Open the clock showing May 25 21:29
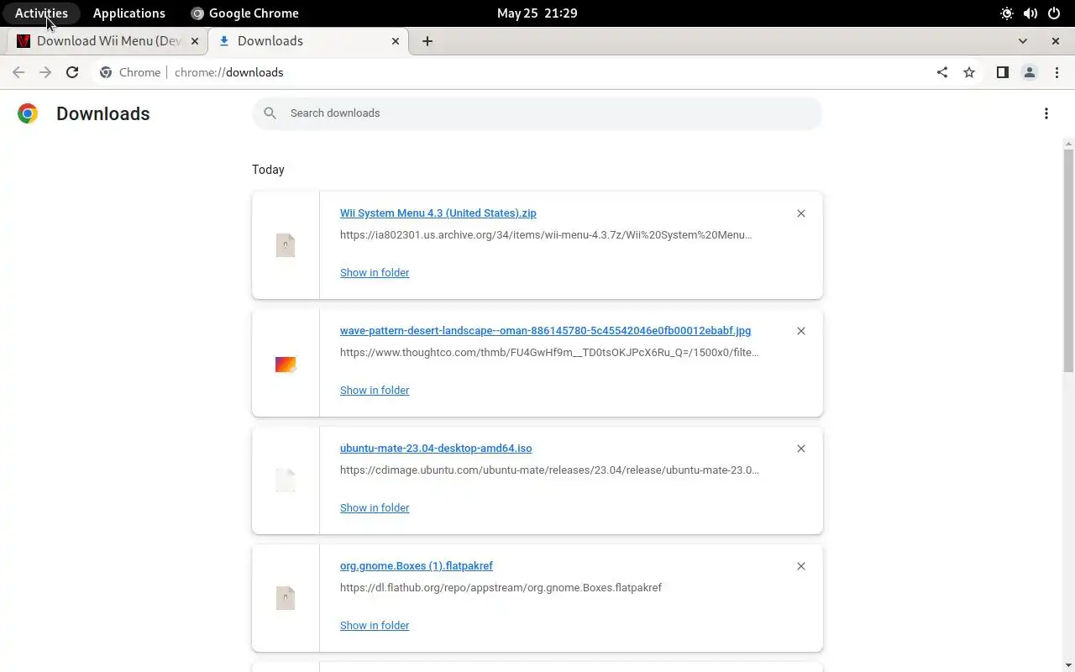Image resolution: width=1075 pixels, height=672 pixels. pos(537,13)
